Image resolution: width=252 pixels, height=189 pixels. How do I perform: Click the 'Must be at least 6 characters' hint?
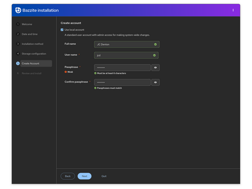coord(112,73)
